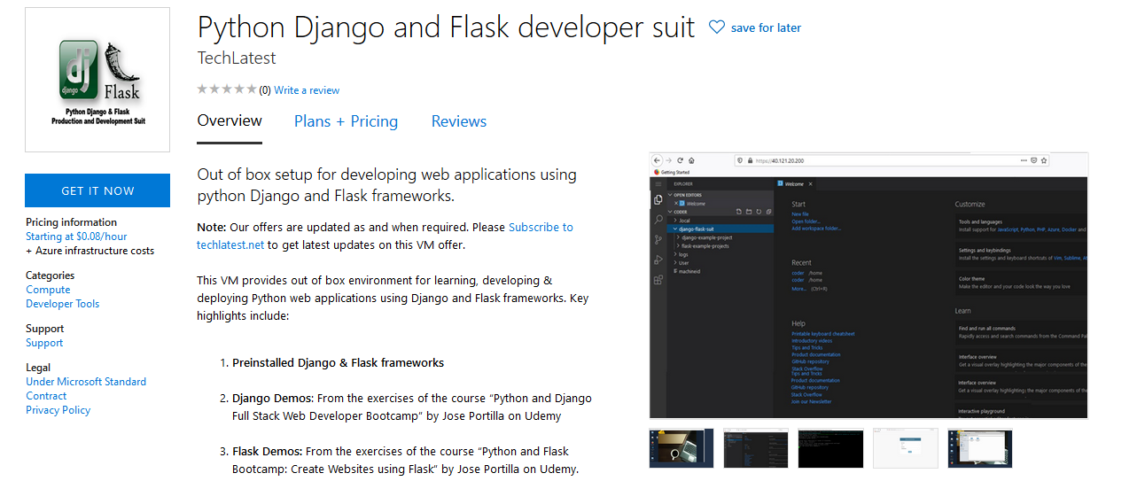
Task: Click the blue Support link
Action: (x=44, y=343)
